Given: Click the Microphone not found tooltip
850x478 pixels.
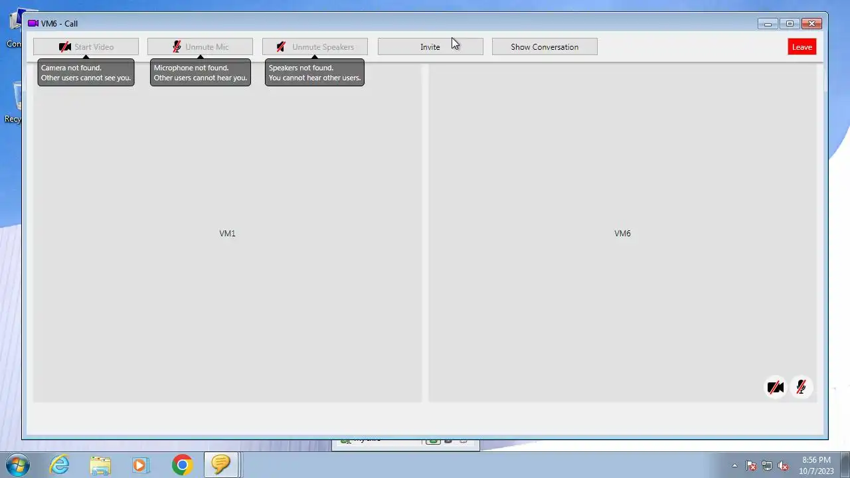Looking at the screenshot, I should pos(200,72).
